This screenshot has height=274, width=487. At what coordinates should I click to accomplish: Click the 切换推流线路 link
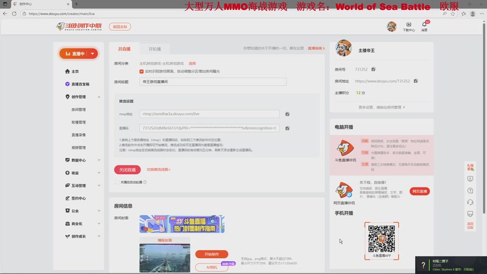[158, 170]
